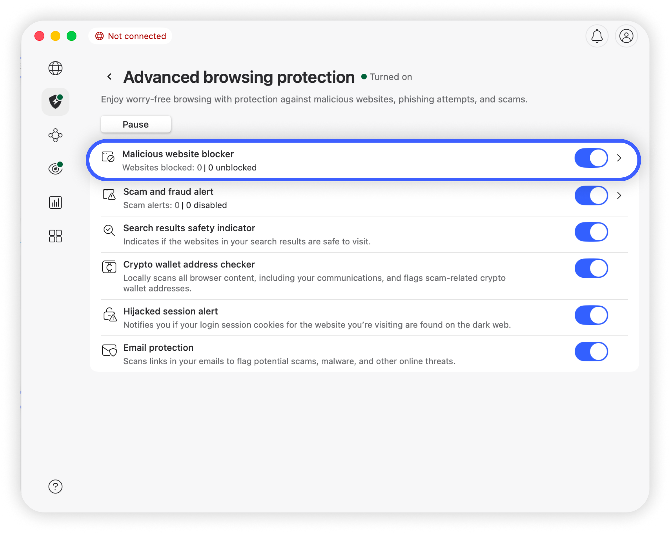
Task: Toggle Crypto wallet address checker off
Action: tap(591, 268)
